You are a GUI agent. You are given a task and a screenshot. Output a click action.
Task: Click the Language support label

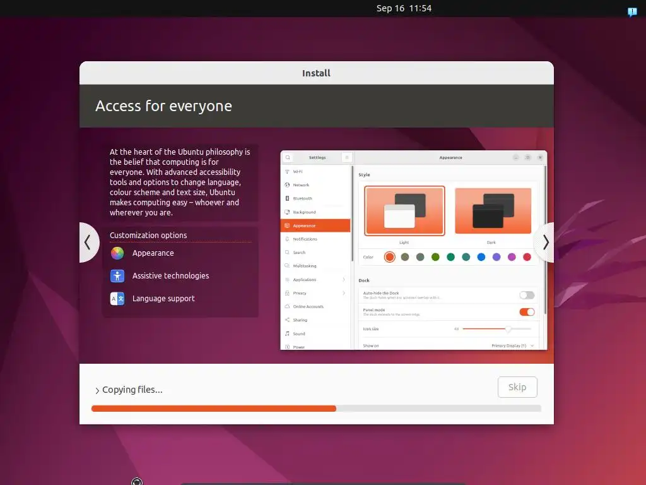tap(163, 298)
